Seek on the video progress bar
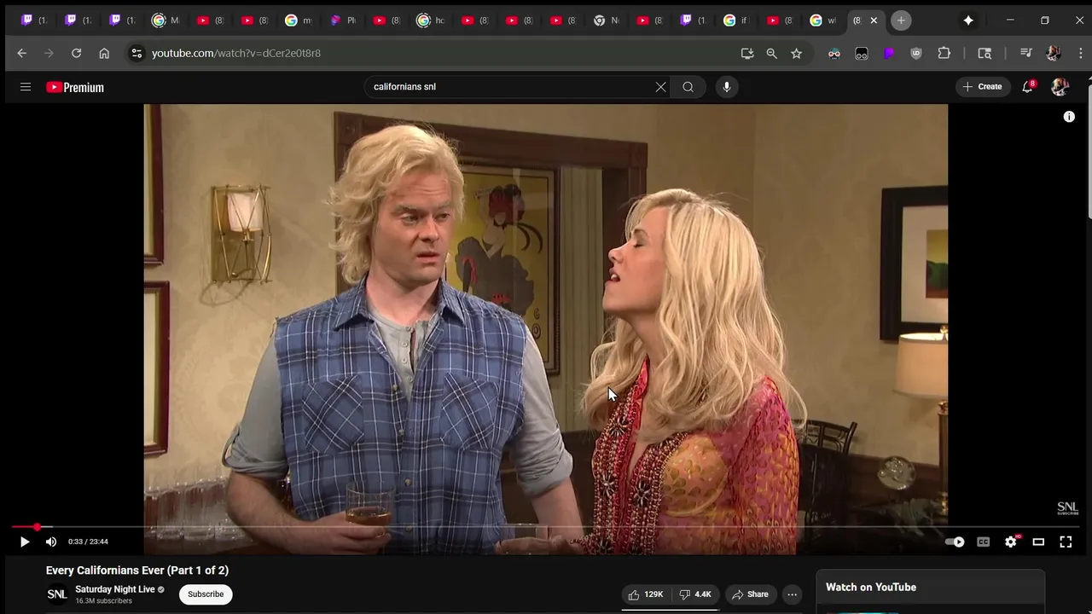This screenshot has height=614, width=1092. pos(546,527)
